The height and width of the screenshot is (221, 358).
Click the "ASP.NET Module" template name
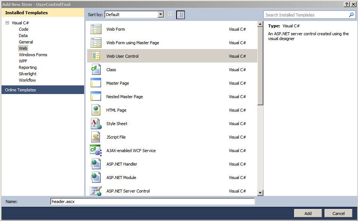click(121, 177)
